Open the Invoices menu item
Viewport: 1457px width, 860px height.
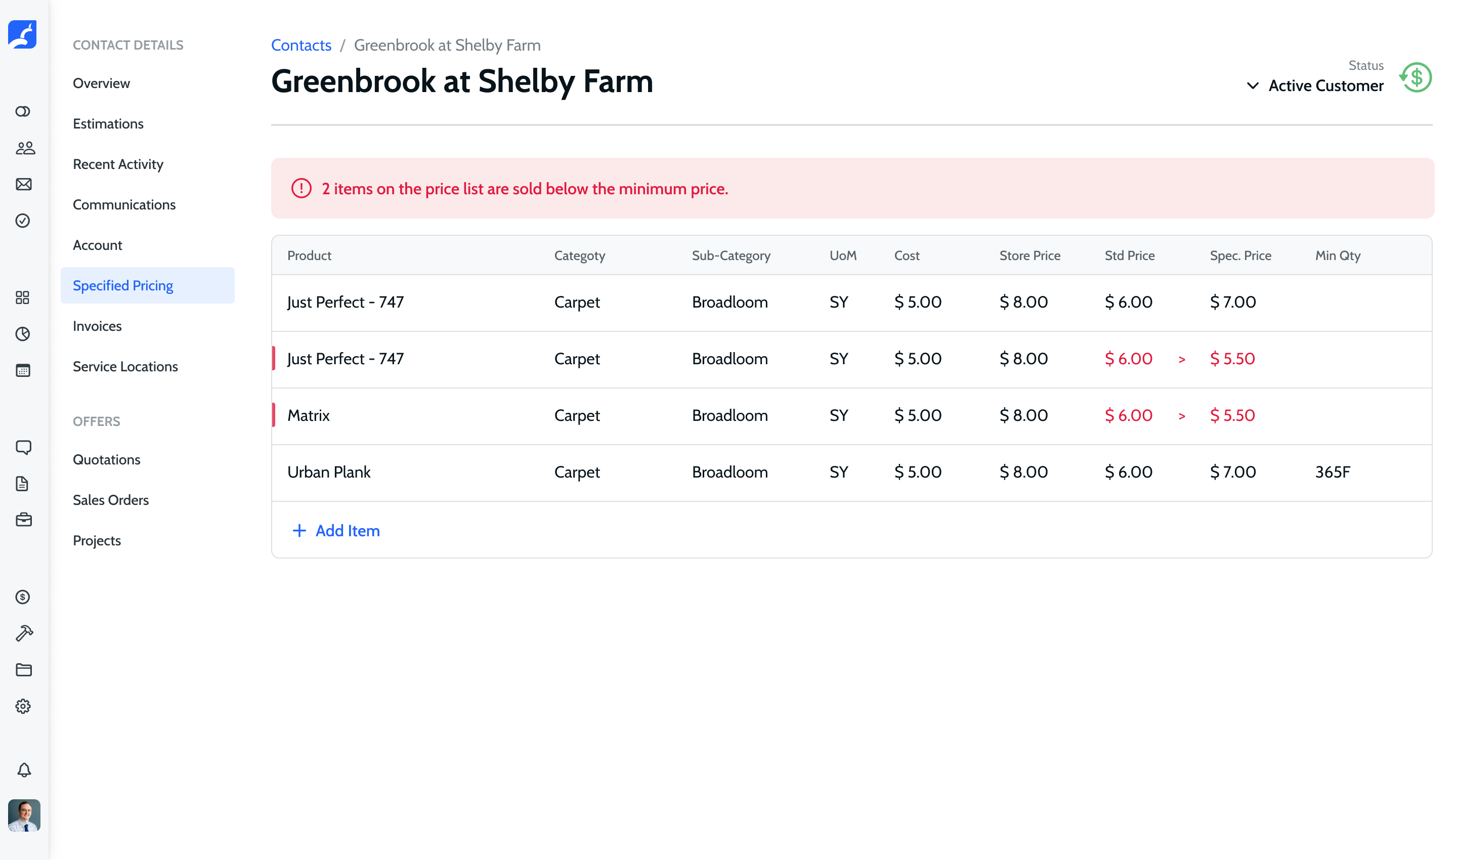[97, 326]
